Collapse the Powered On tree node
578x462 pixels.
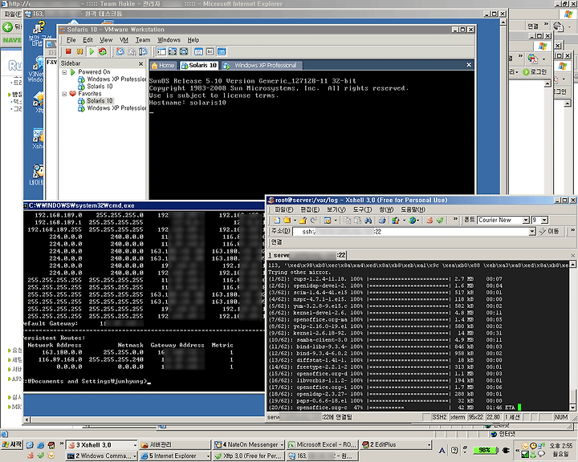[64, 72]
